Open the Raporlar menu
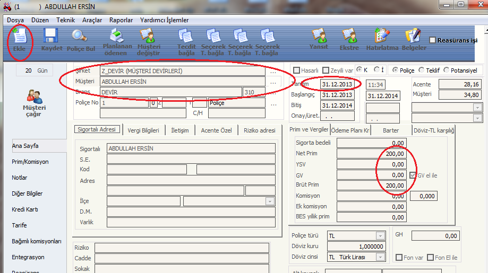Viewport: 488px width, 273px height. coord(121,20)
